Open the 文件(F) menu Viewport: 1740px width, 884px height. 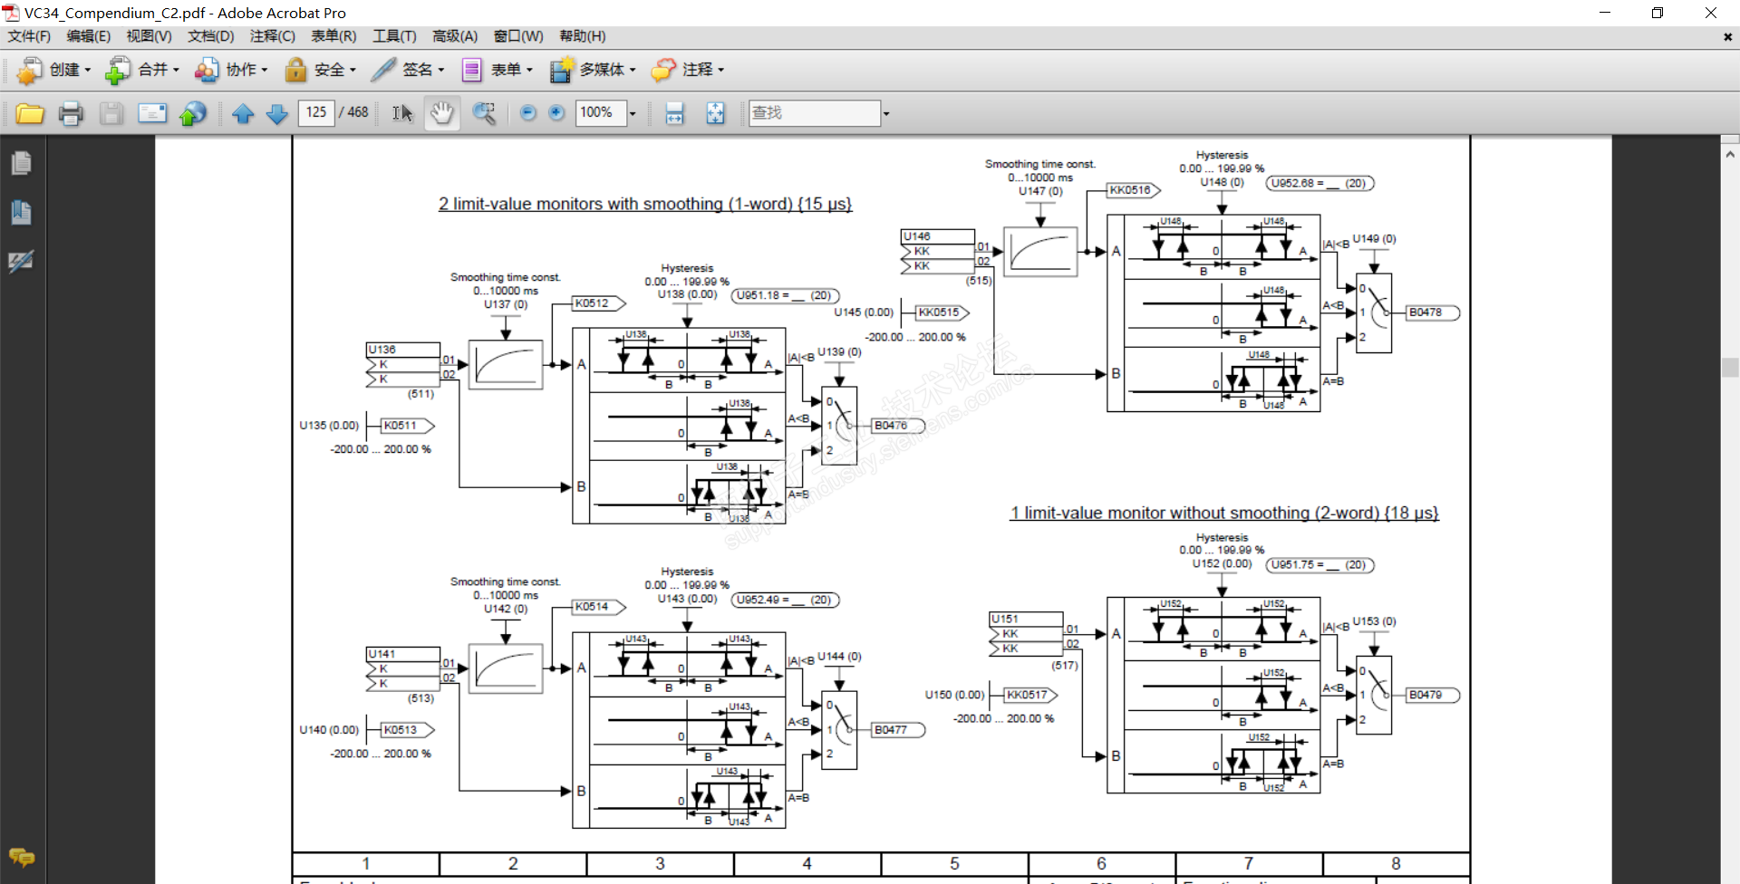point(30,36)
